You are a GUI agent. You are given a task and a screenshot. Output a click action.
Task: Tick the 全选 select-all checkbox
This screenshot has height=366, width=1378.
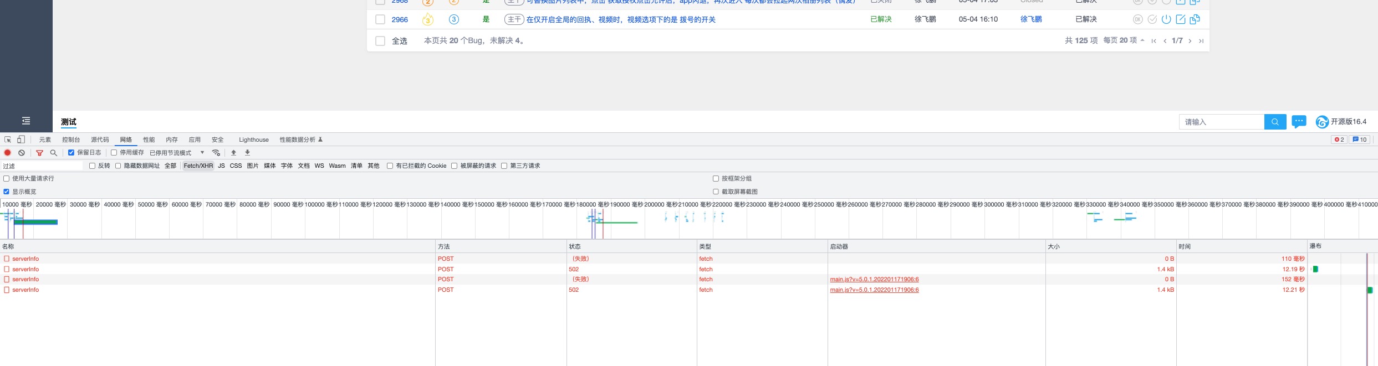(x=380, y=41)
